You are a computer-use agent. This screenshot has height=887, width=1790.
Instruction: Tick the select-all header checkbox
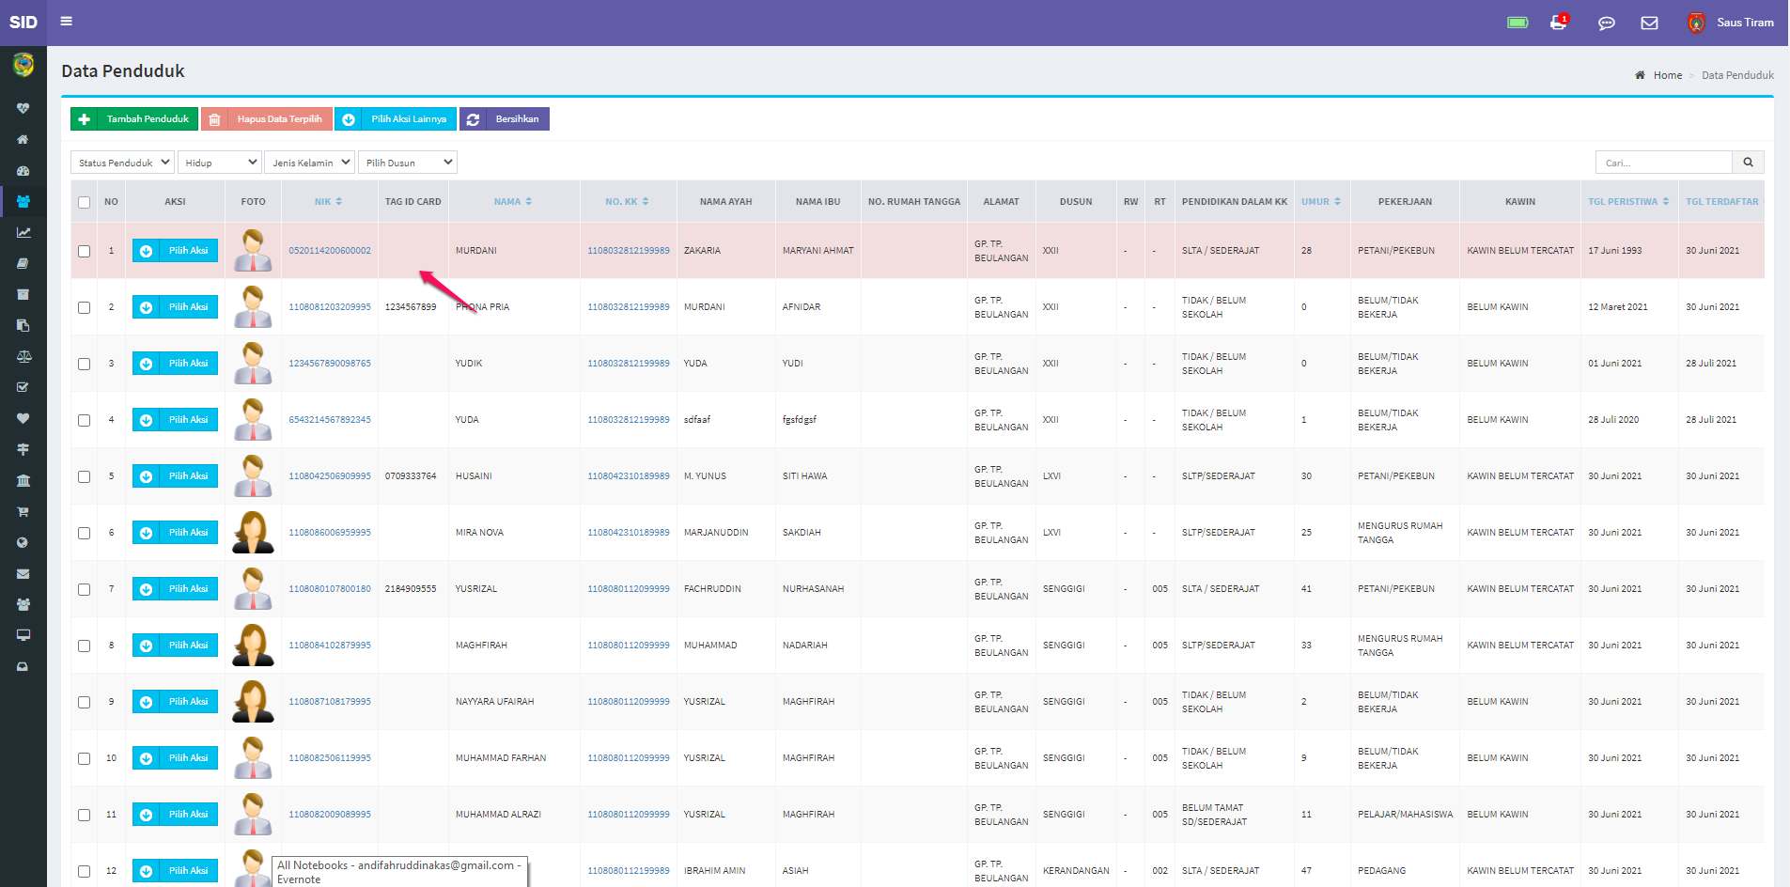(85, 202)
